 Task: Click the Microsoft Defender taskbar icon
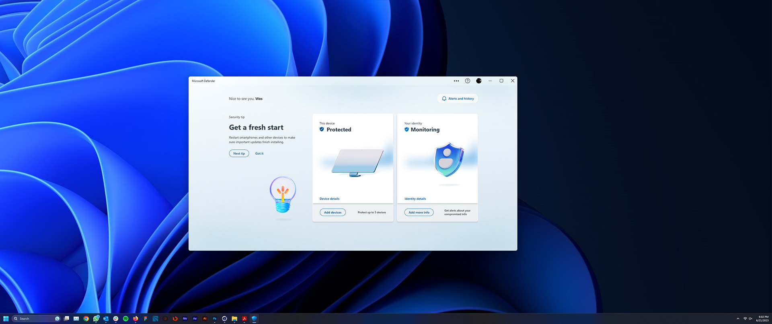pos(254,318)
